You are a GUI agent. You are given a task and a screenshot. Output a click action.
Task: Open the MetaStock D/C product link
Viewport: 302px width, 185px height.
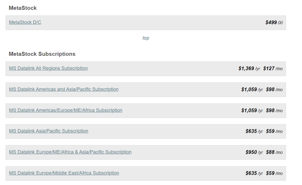tap(25, 22)
